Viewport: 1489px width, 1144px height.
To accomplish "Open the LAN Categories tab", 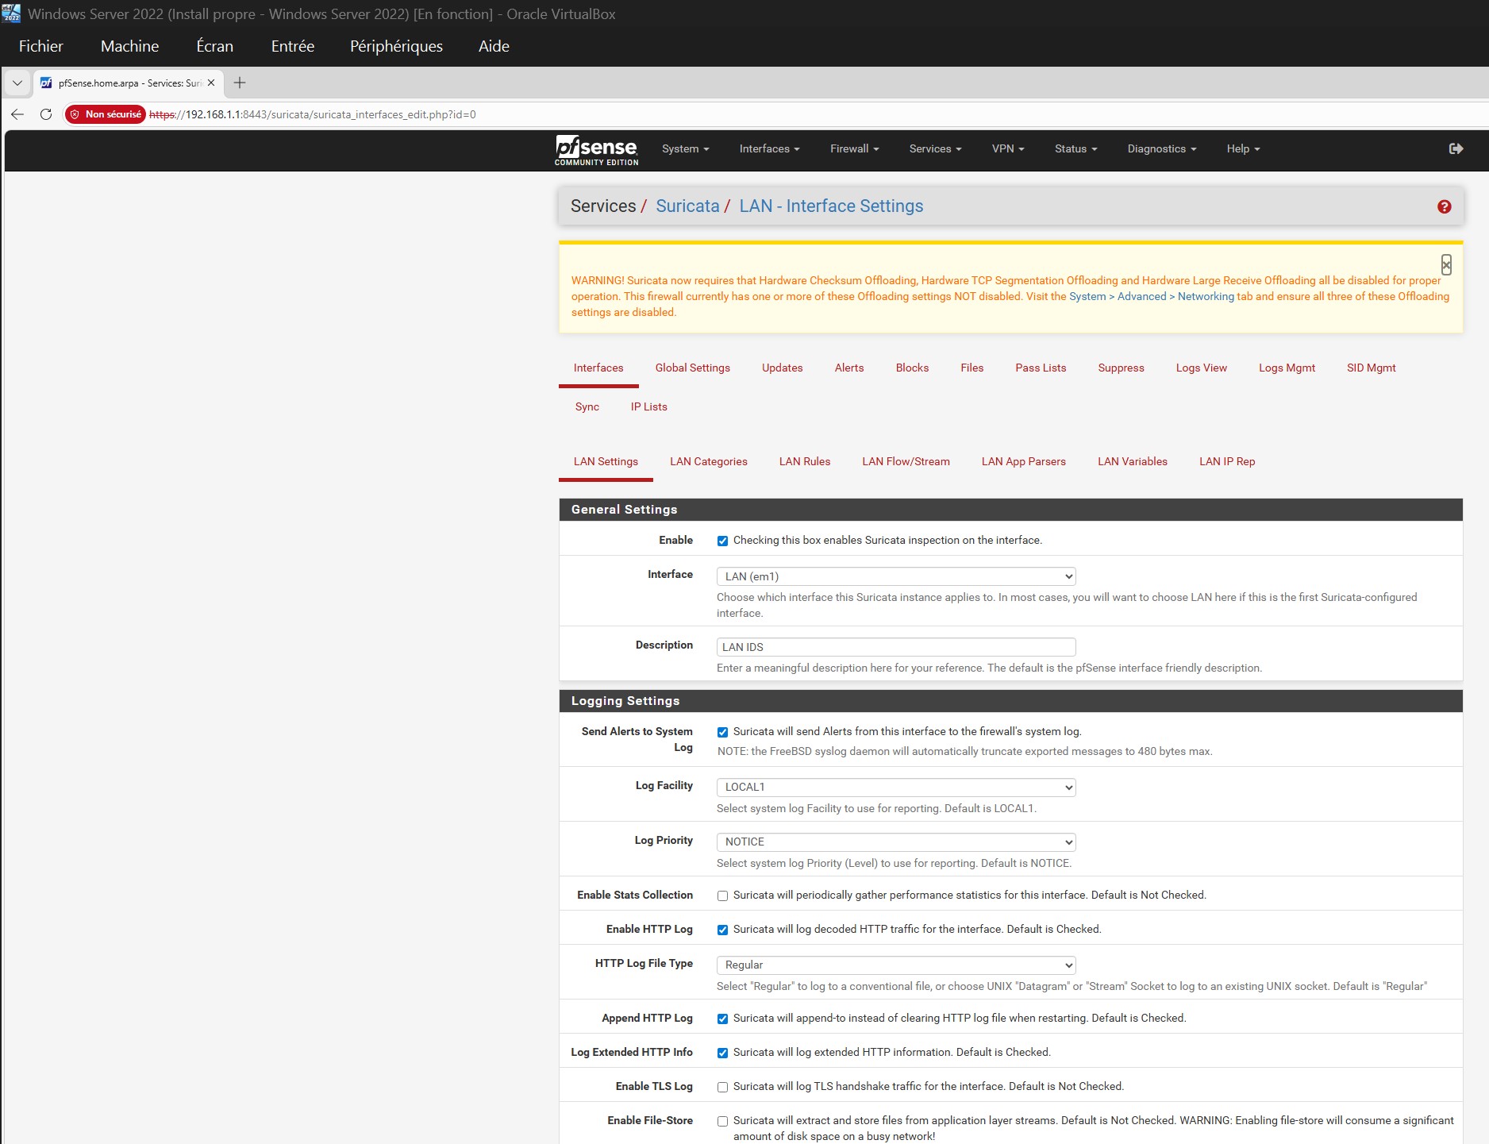I will pyautogui.click(x=708, y=461).
